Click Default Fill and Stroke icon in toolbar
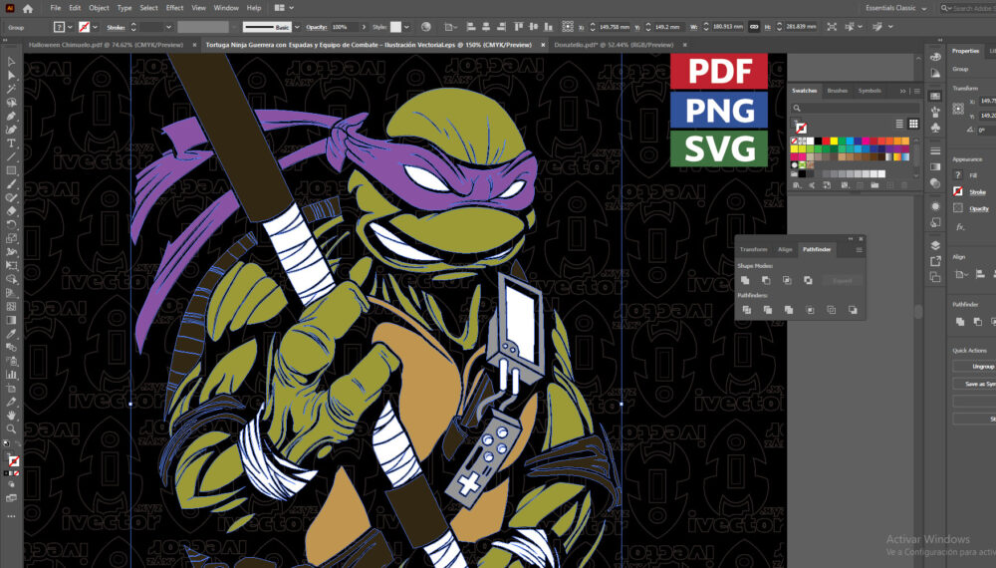This screenshot has height=568, width=996. click(x=6, y=443)
